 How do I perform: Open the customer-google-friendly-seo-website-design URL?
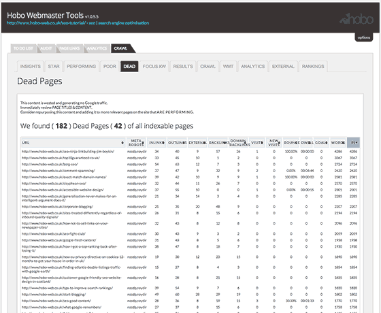click(x=71, y=280)
